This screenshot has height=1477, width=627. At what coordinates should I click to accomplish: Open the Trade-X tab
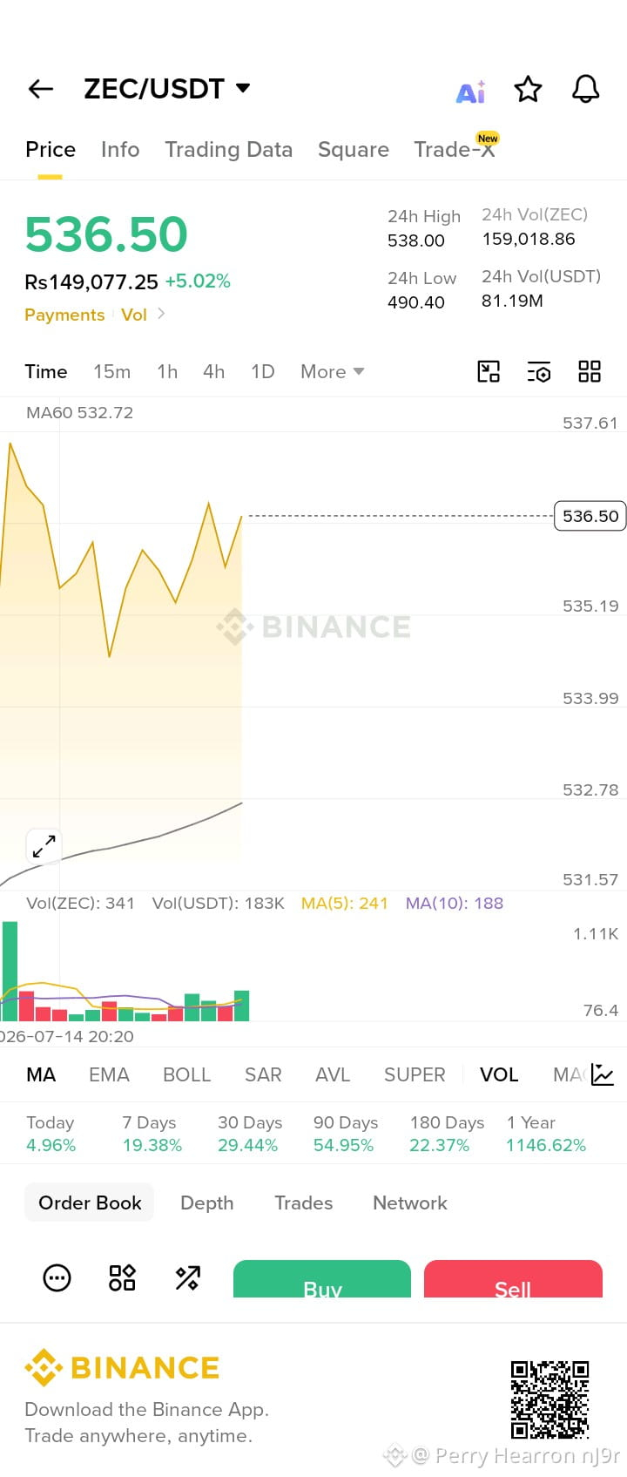455,148
